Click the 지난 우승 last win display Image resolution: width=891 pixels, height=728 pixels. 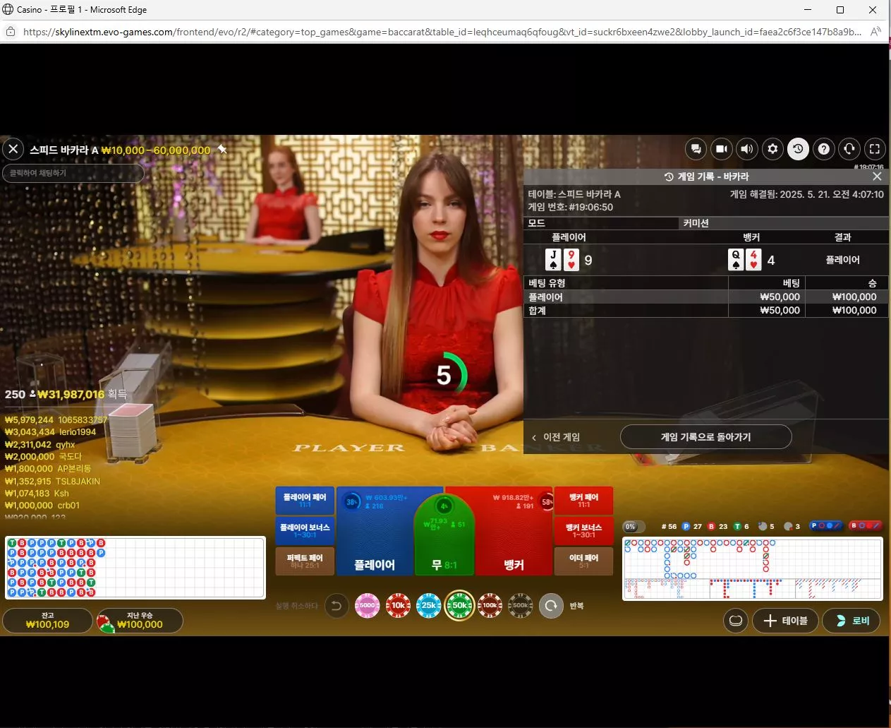click(140, 621)
